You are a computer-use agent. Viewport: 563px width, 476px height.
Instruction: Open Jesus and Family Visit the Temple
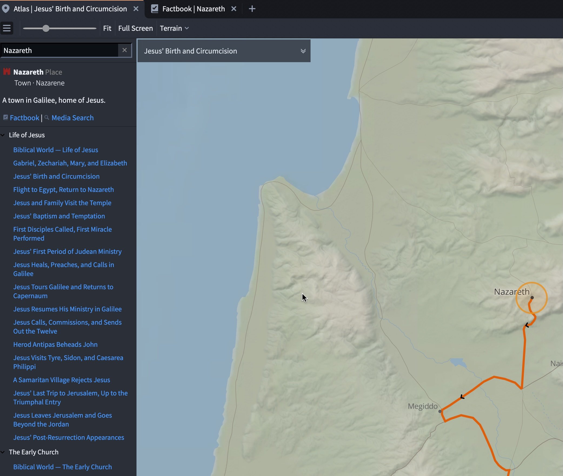tap(62, 203)
